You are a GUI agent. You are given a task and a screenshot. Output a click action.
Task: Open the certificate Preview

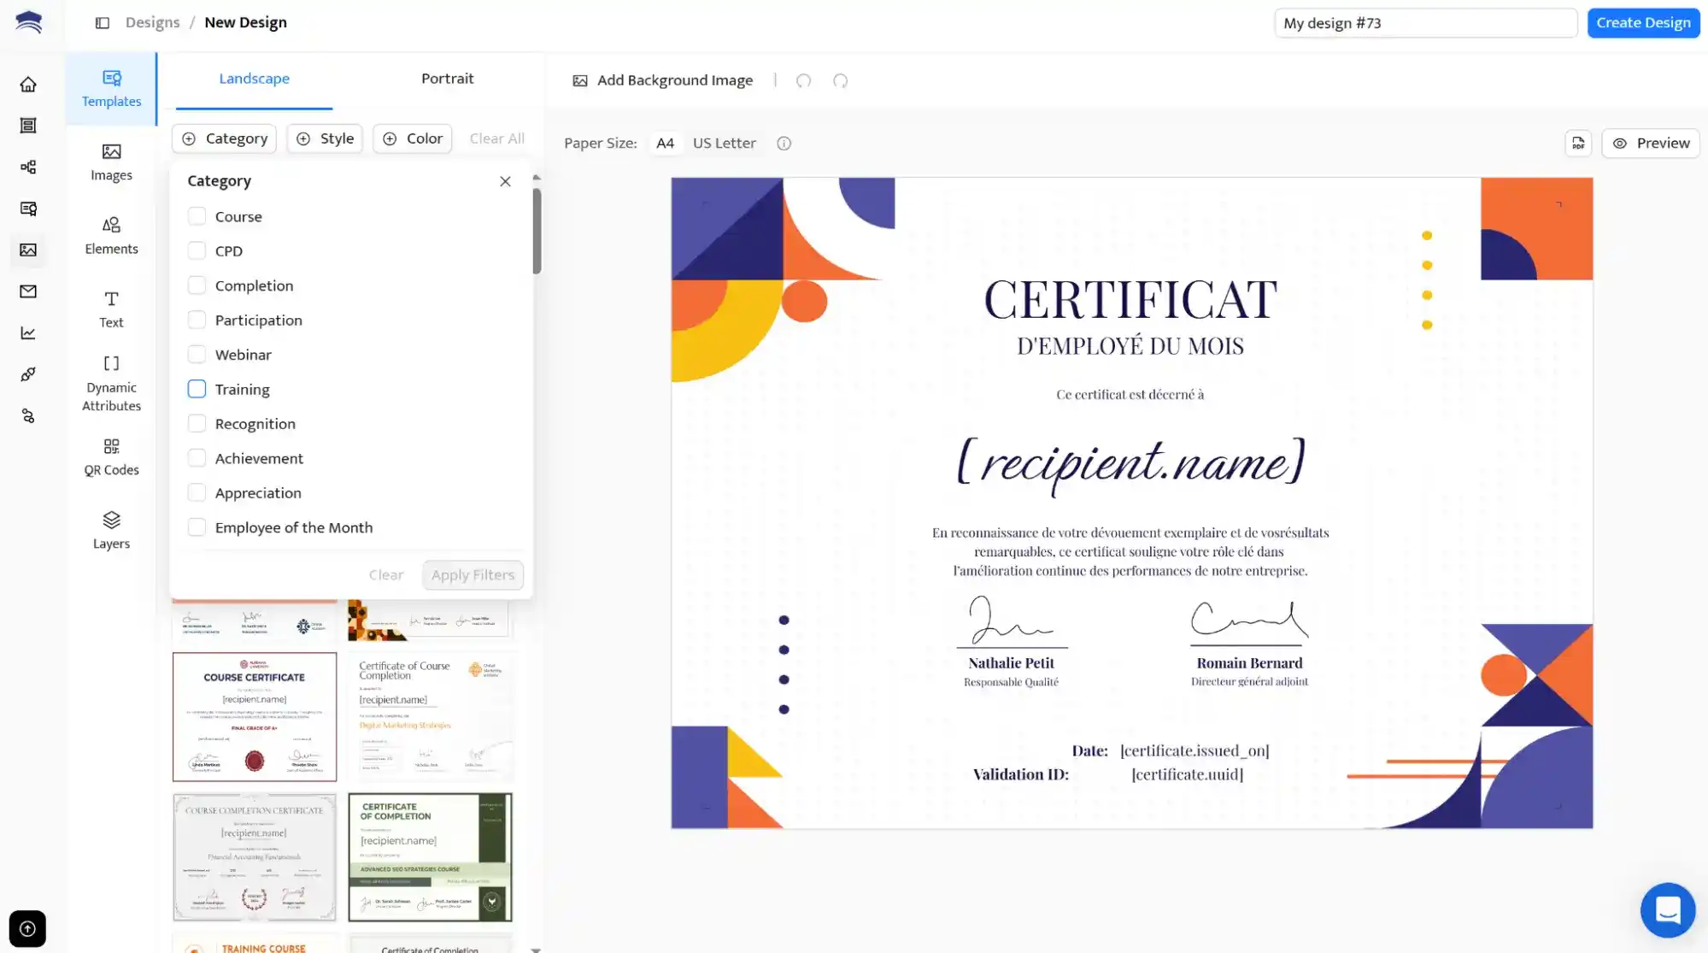click(x=1650, y=143)
